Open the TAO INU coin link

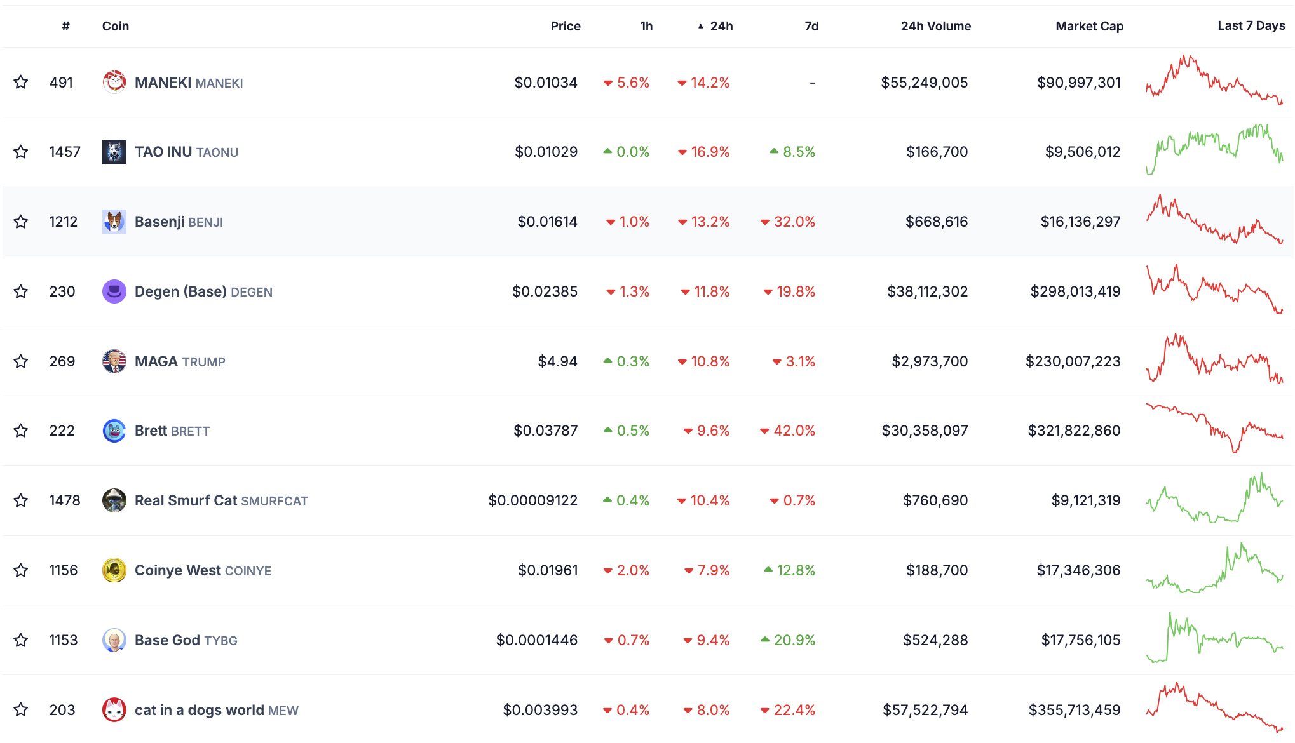point(186,152)
